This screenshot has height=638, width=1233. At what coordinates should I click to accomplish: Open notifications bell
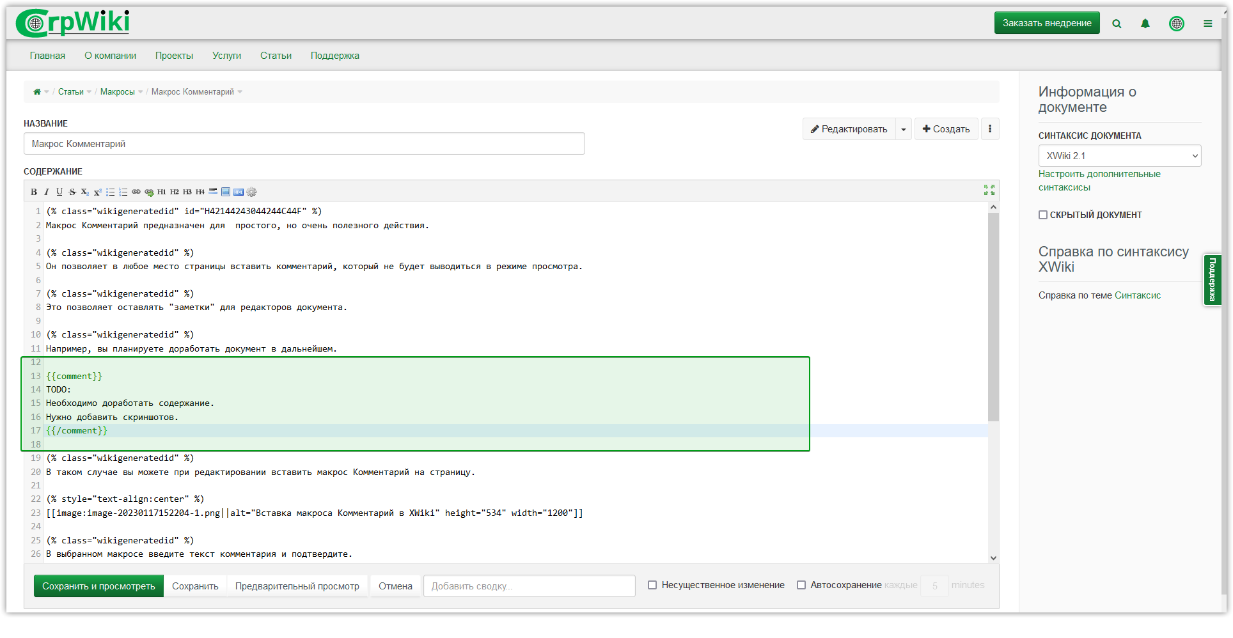point(1145,24)
